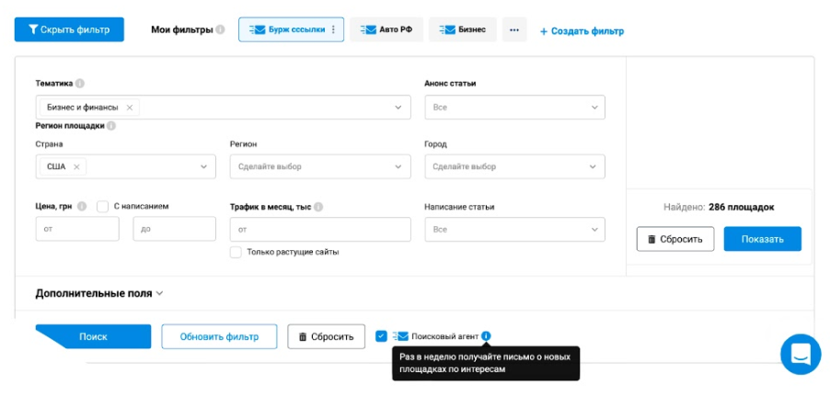Screen dimensions: 830x409
Task: Click info icon next to Цена, грн
Action: pyautogui.click(x=82, y=207)
